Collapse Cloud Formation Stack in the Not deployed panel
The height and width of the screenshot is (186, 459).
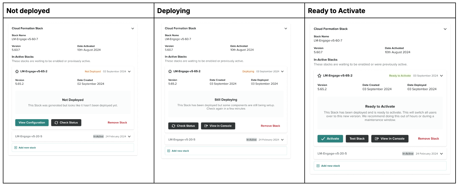[x=133, y=28]
